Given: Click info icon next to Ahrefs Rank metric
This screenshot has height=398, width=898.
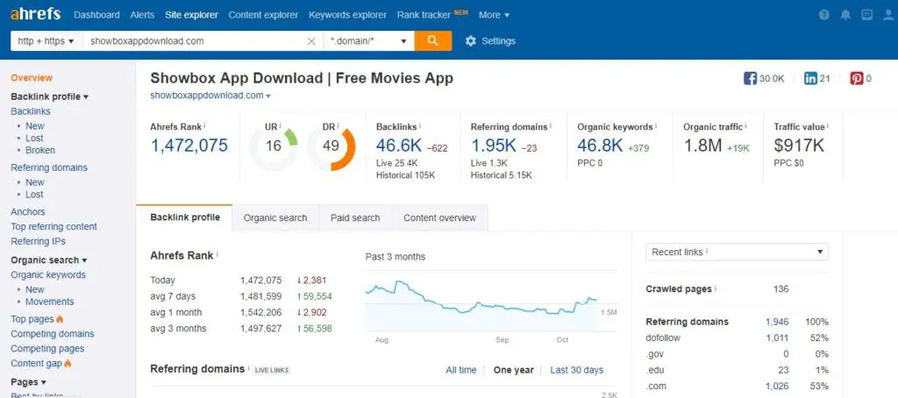Looking at the screenshot, I should click(204, 126).
